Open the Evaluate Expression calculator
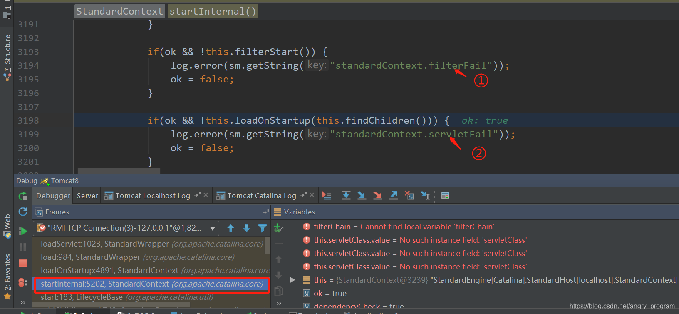 click(x=445, y=195)
